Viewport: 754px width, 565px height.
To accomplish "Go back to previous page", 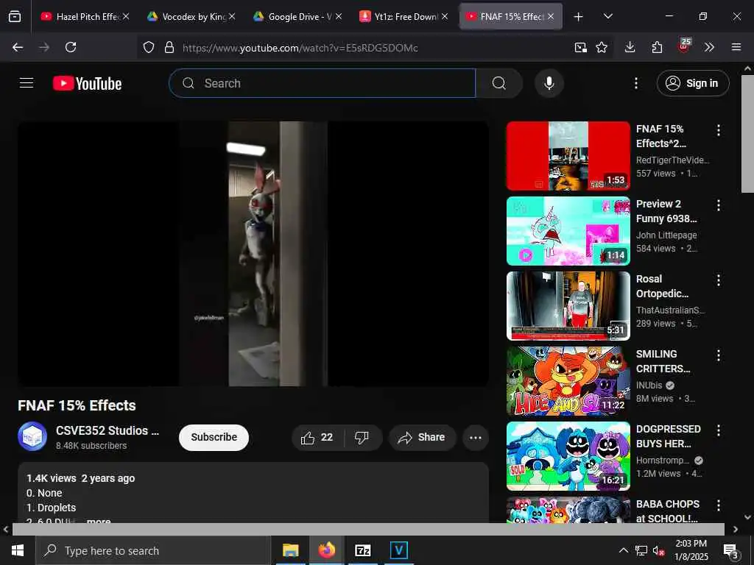I will click(x=18, y=47).
